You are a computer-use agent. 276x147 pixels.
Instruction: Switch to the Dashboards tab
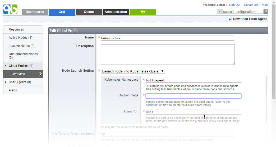(35, 12)
